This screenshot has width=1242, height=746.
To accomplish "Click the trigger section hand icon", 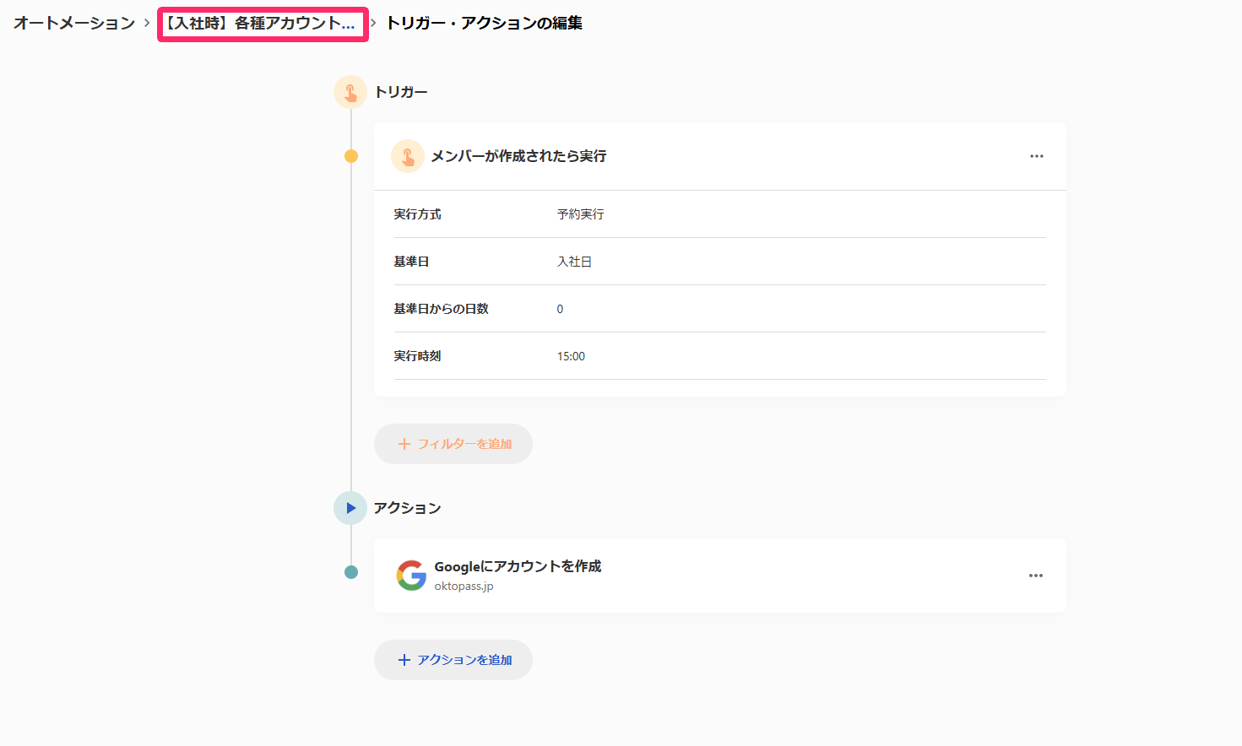I will tap(350, 92).
